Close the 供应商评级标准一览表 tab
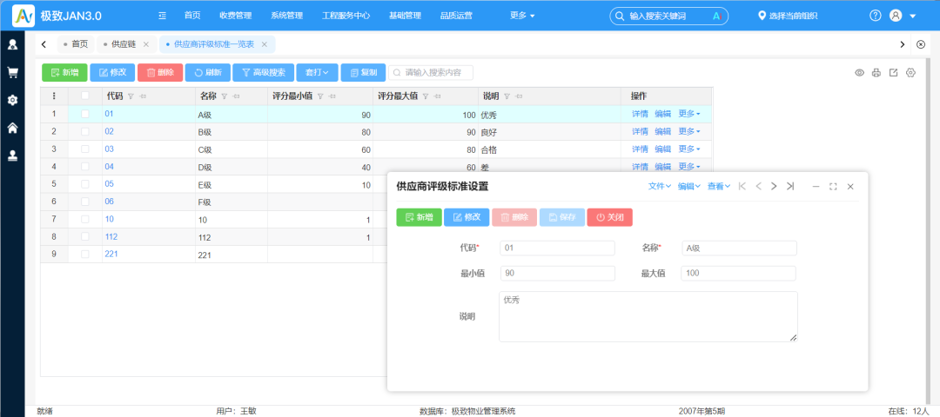Viewport: 940px width, 417px height. 264,44
